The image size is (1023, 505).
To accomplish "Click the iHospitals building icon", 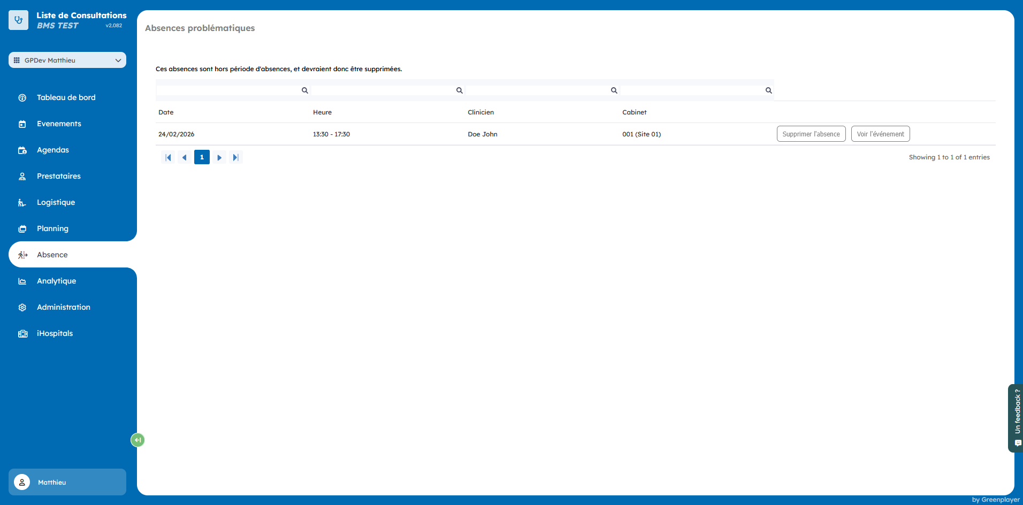I will (22, 334).
